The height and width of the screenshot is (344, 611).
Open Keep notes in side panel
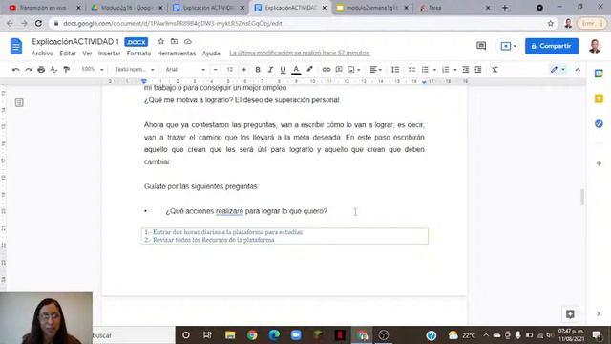pyautogui.click(x=599, y=98)
